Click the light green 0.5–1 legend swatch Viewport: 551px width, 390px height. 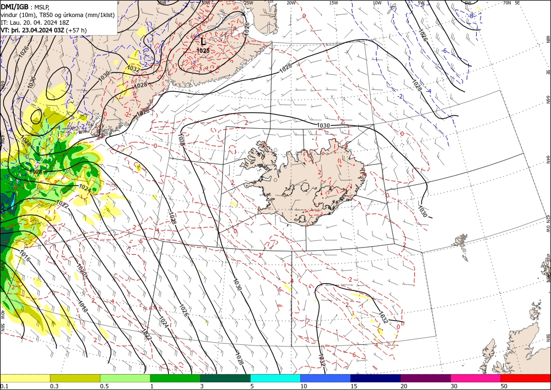pyautogui.click(x=125, y=378)
